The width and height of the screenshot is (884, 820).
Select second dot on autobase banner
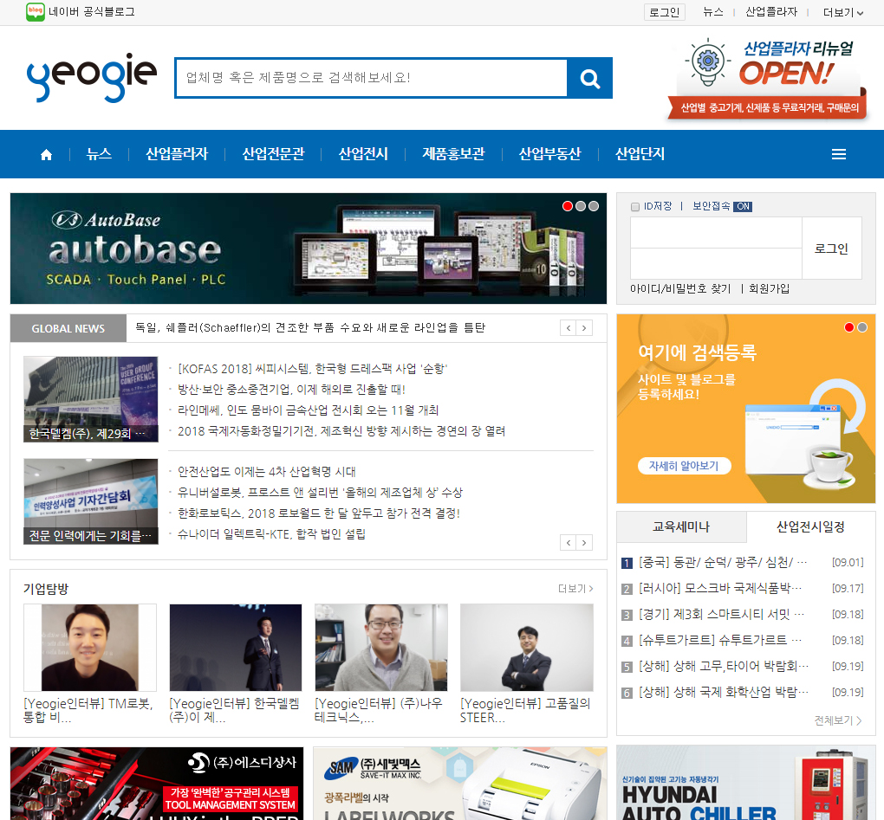pos(581,206)
